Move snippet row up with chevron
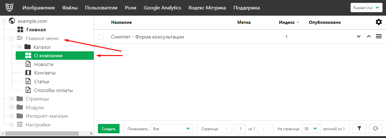This screenshot has height=138, width=386. [x=369, y=37]
